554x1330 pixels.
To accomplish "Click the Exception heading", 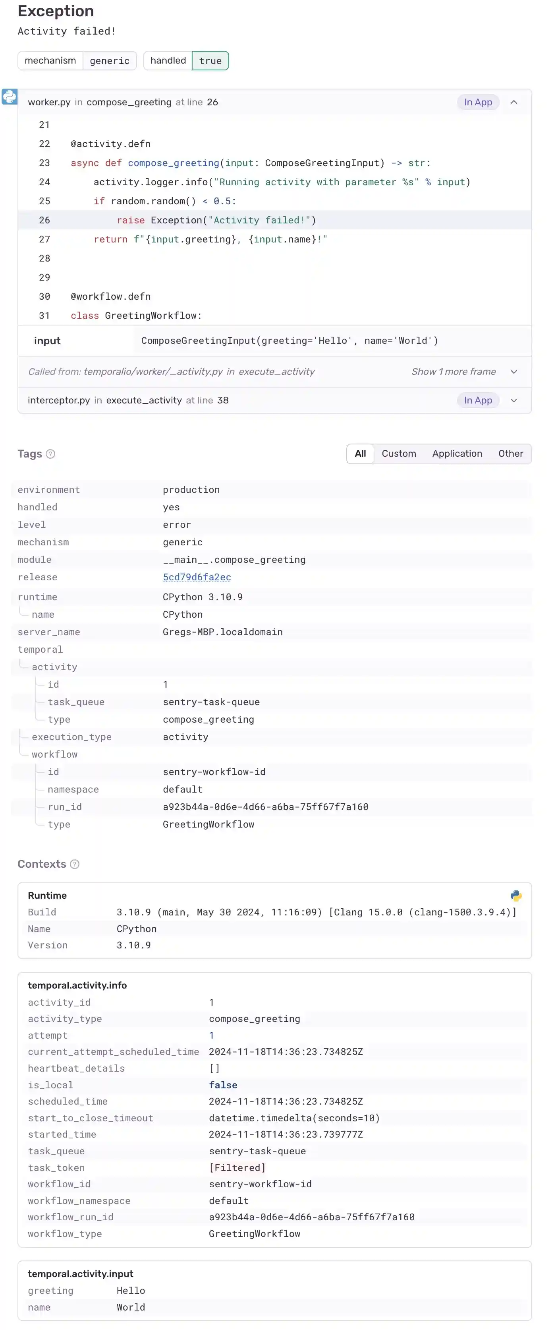I will 56,11.
